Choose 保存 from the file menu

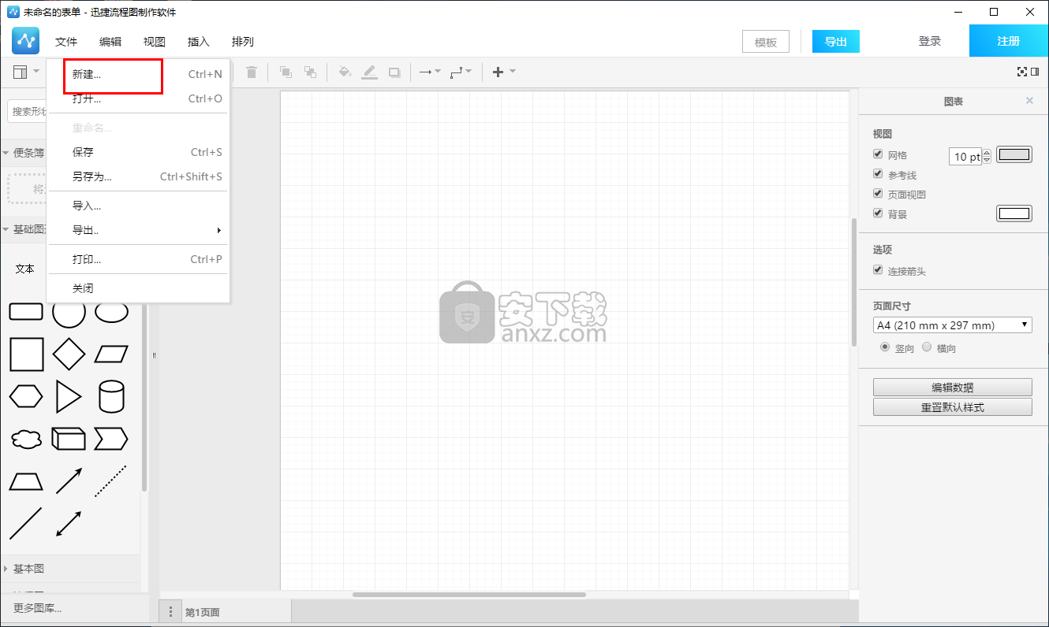click(x=138, y=152)
